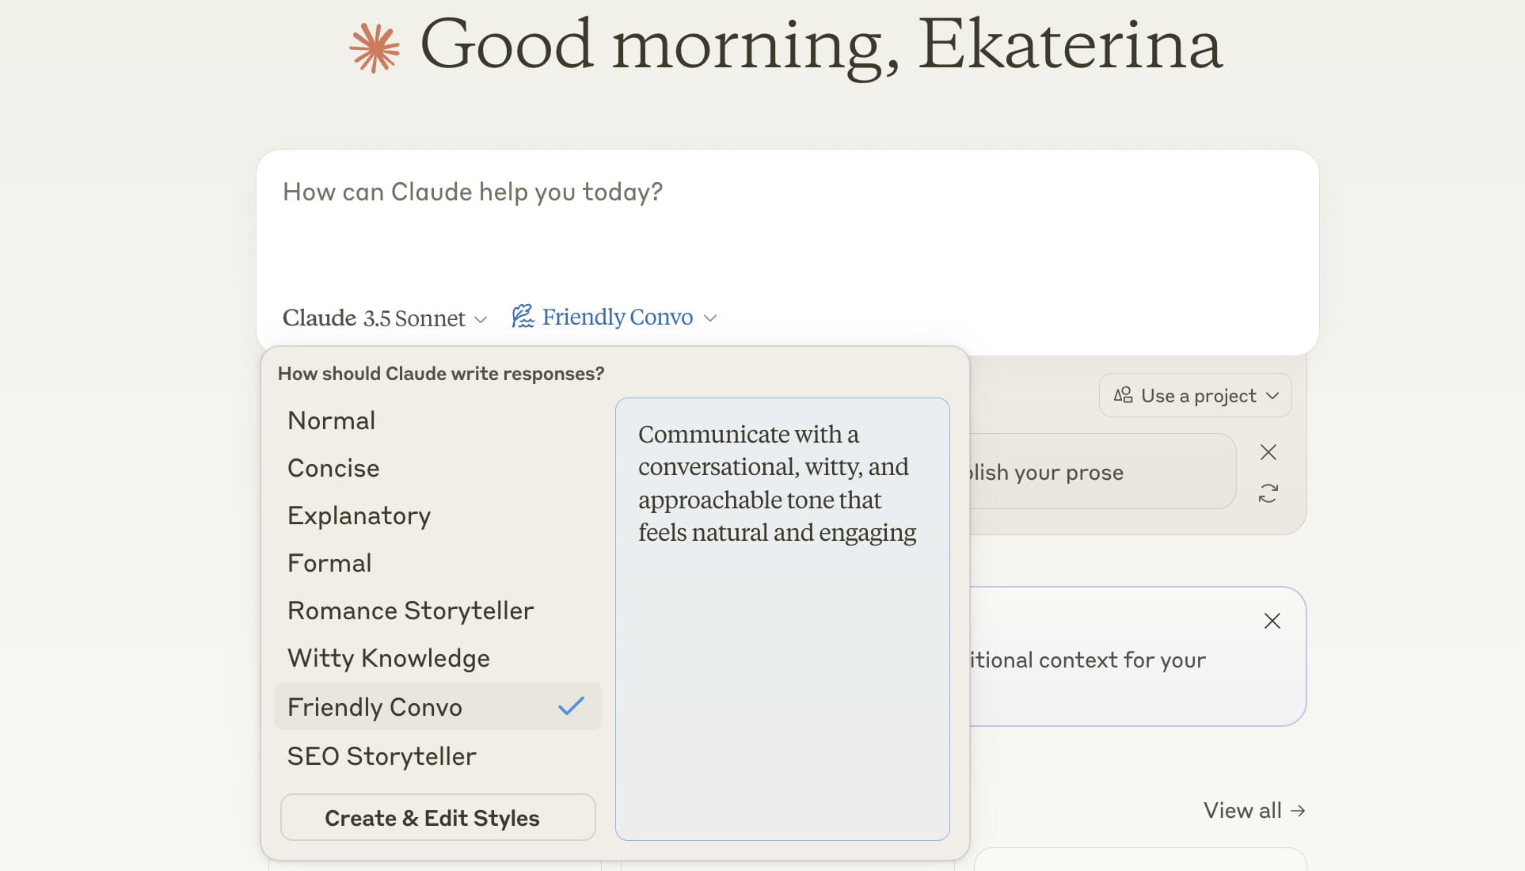Close the additional context banner
Image resolution: width=1525 pixels, height=871 pixels.
coord(1272,621)
